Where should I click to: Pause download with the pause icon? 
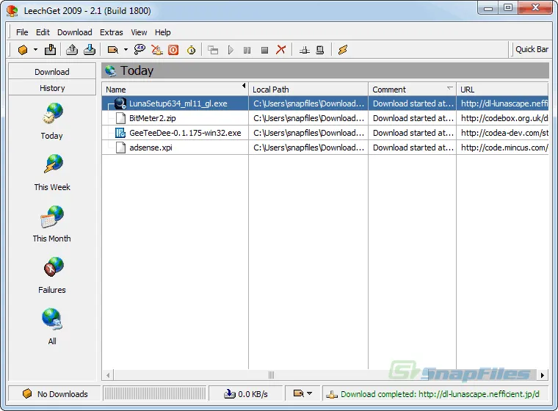point(247,50)
